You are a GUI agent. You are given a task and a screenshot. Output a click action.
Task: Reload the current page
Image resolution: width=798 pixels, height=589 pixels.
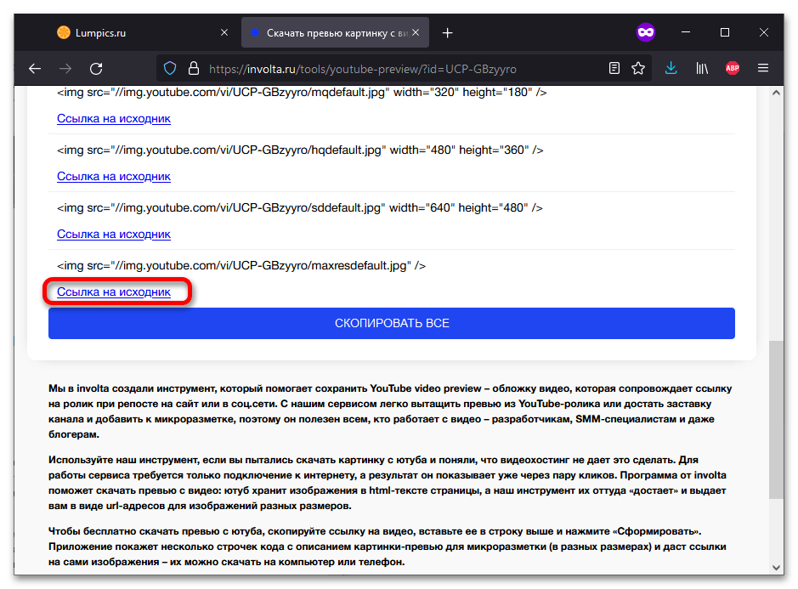click(96, 68)
